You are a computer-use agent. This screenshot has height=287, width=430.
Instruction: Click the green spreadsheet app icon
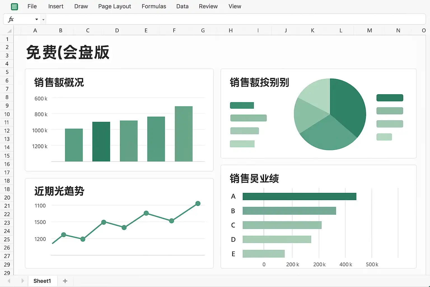click(14, 7)
